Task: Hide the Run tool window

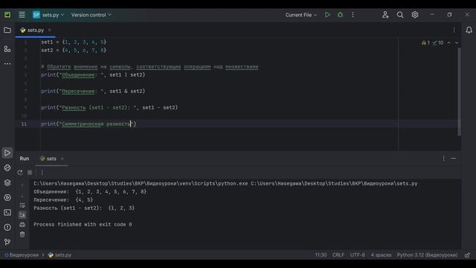Action: point(453,159)
